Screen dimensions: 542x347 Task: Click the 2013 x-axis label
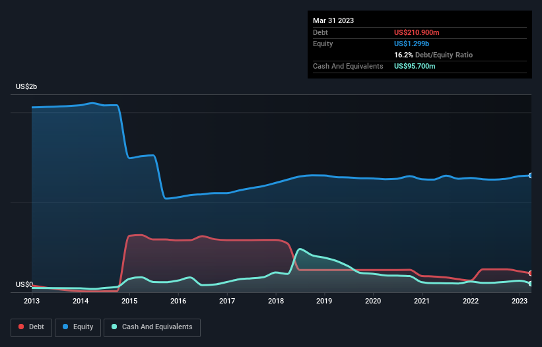point(32,301)
